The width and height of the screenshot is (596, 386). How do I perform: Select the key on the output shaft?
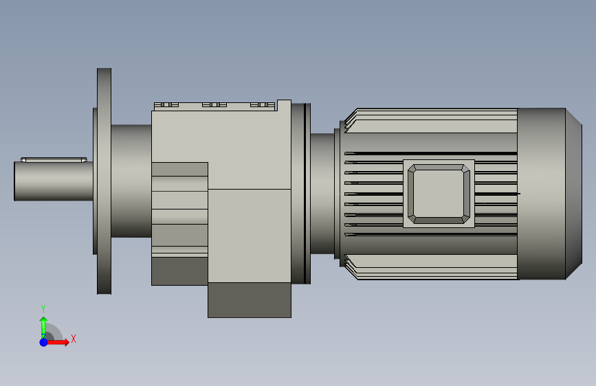coord(54,159)
